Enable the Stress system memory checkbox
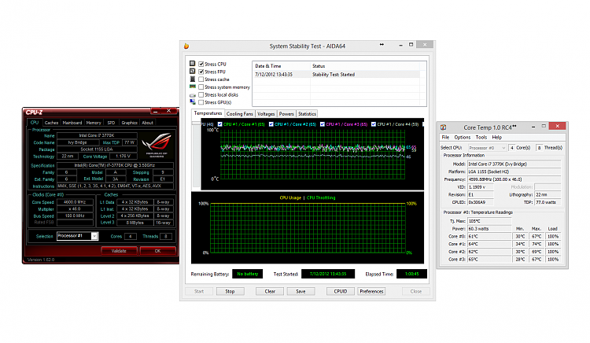This screenshot has width=590, height=343. tap(201, 87)
